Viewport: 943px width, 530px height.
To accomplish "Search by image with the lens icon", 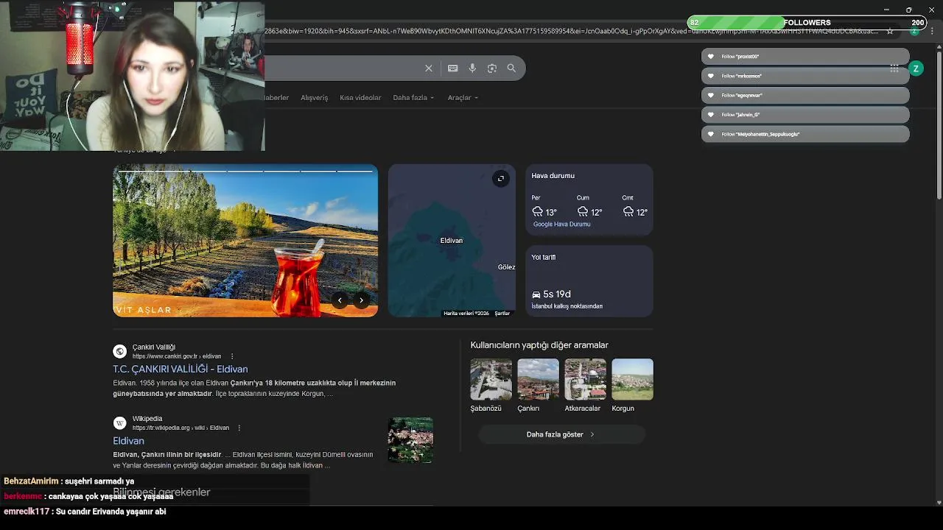I will click(492, 68).
